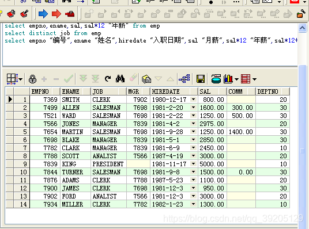Image resolution: width=309 pixels, height=229 pixels.
Task: Click the minus delete-record icon
Action: click(x=56, y=79)
